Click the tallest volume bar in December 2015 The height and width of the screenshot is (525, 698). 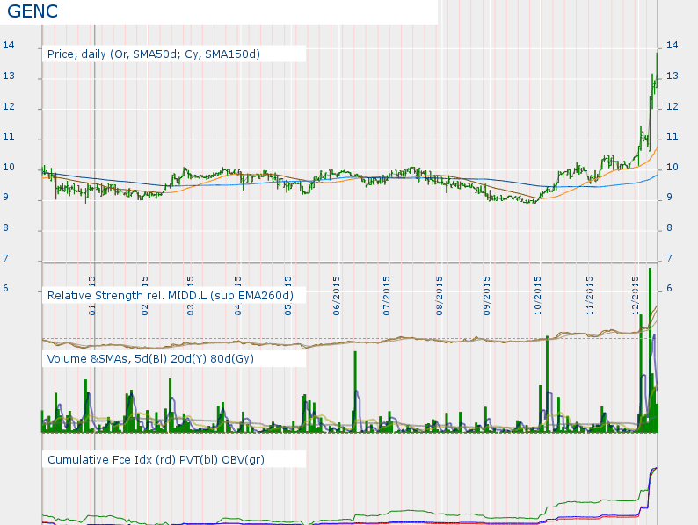pos(650,351)
